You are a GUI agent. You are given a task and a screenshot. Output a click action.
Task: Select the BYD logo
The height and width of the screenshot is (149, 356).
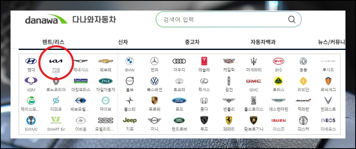(278, 61)
